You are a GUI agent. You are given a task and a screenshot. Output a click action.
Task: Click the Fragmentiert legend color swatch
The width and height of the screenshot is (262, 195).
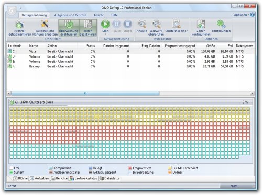pos(130,168)
